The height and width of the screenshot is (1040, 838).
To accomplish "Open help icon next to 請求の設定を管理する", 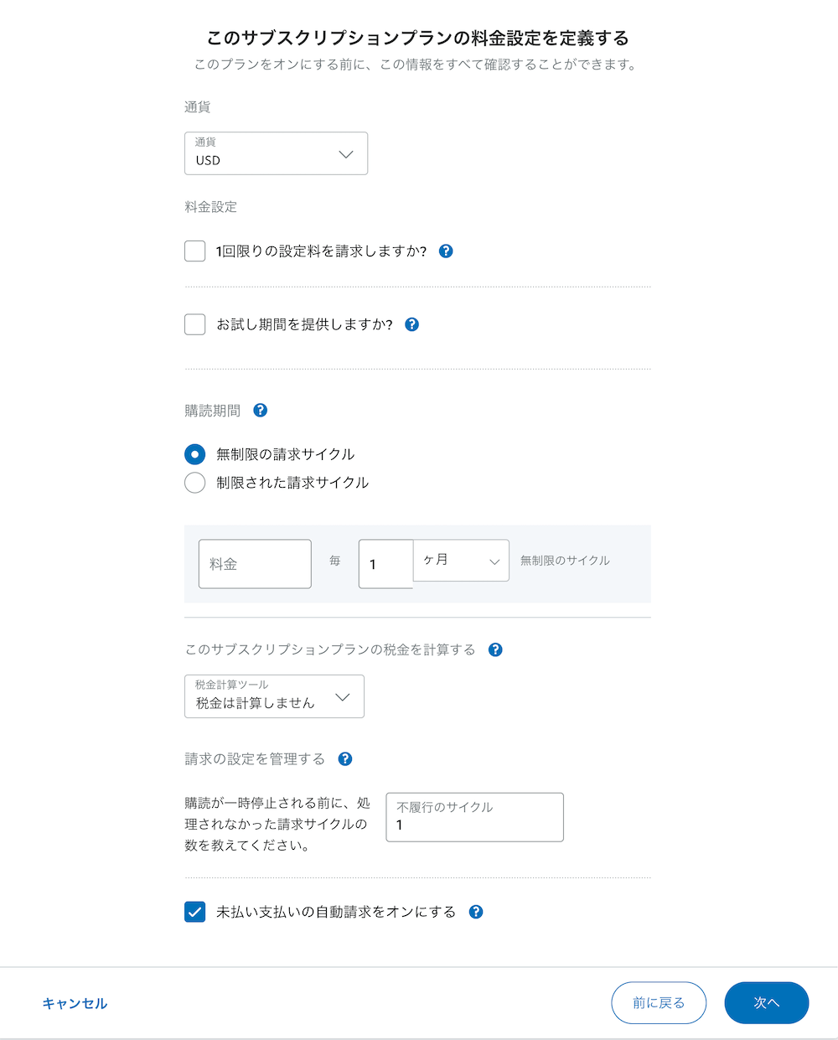I will (344, 758).
